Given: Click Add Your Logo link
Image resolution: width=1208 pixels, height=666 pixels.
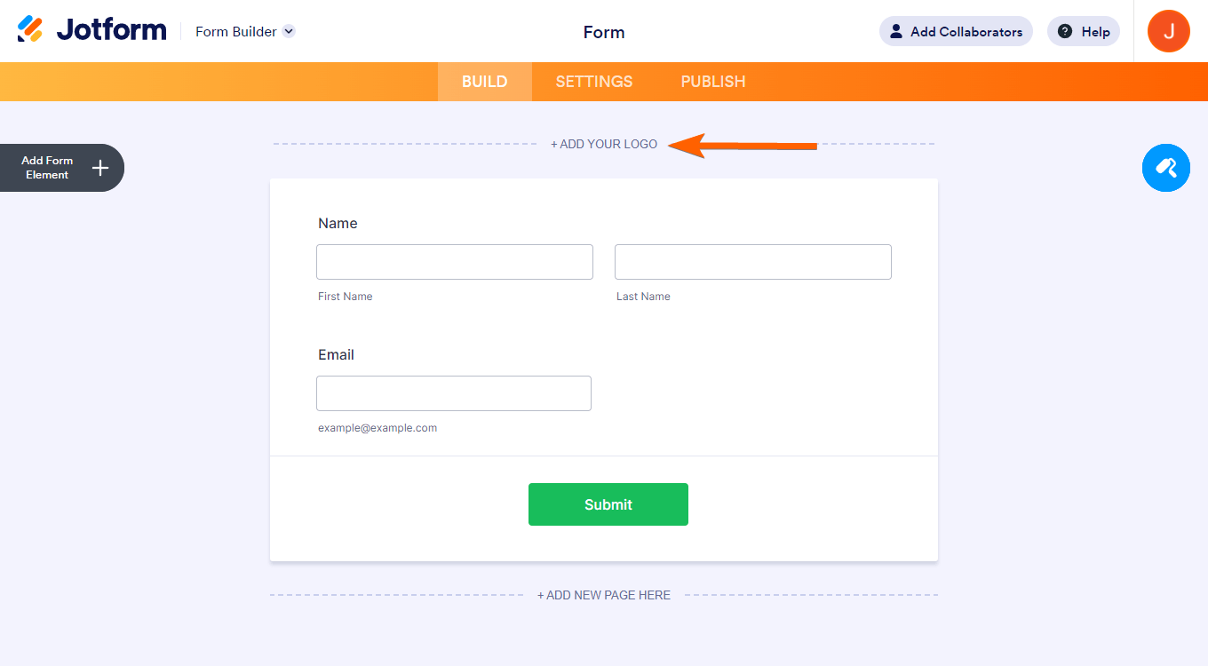Looking at the screenshot, I should 604,144.
